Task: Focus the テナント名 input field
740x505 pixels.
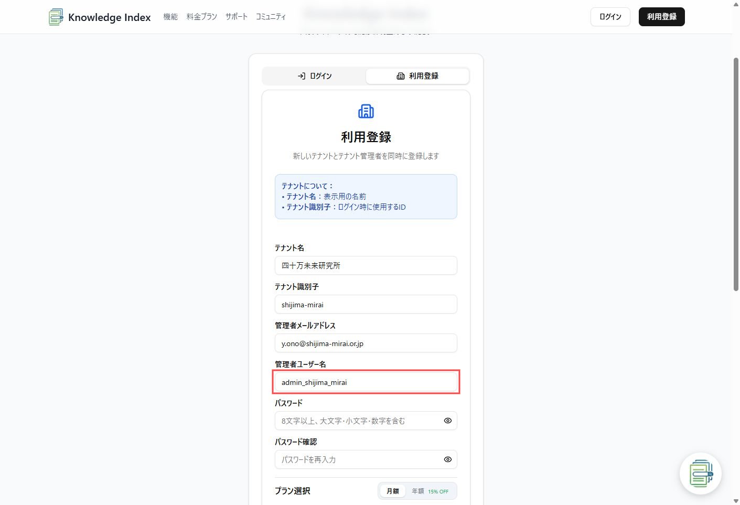Action: [366, 265]
